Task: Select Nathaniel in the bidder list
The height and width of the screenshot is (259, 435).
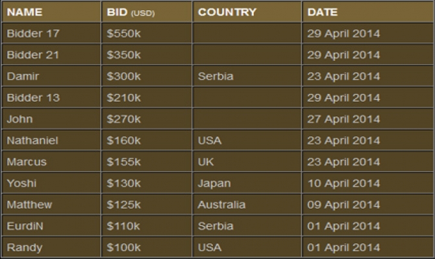Action: pos(31,141)
